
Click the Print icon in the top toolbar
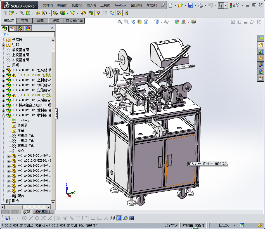(x=200, y=5)
